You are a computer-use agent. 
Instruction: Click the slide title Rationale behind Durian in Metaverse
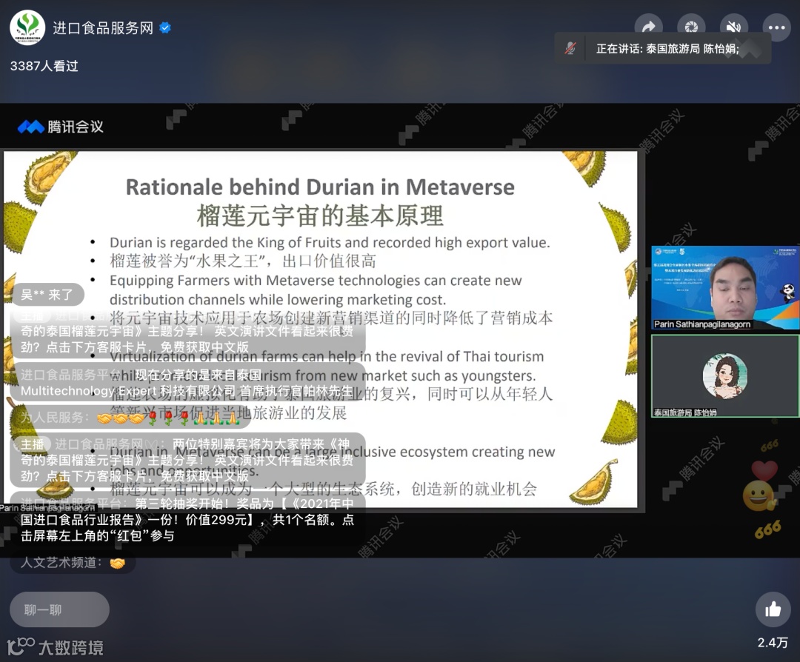click(x=320, y=187)
